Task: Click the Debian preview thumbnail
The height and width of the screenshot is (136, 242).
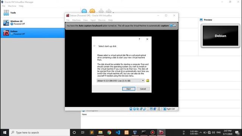Action: [220, 36]
